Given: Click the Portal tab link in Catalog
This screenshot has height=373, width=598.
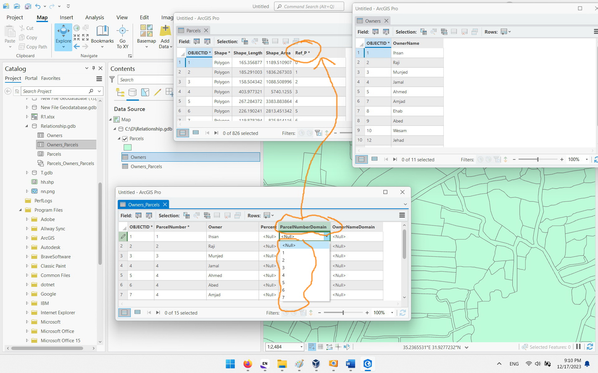Looking at the screenshot, I should 31,78.
